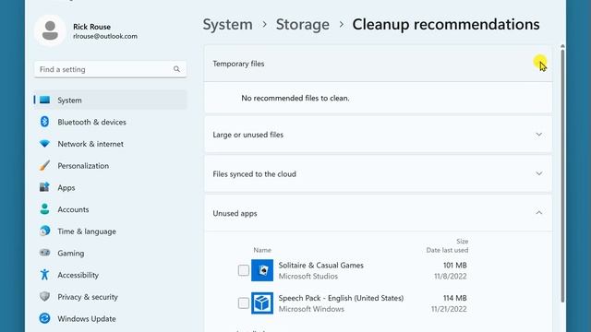591x332 pixels.
Task: Click Microsoft Windows publisher text
Action: pos(311,309)
